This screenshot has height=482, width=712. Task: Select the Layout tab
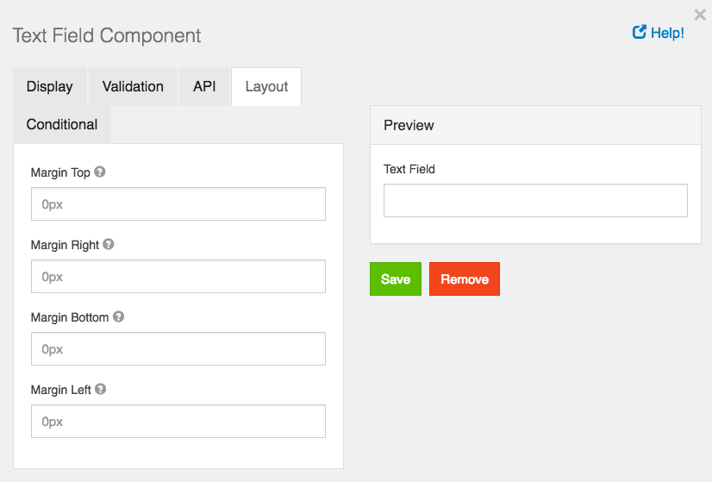(266, 86)
